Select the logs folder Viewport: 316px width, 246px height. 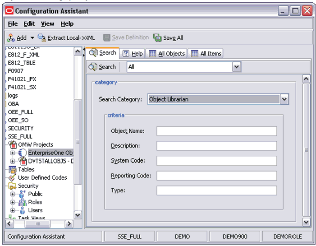pos(13,96)
